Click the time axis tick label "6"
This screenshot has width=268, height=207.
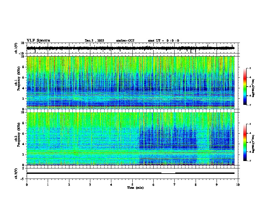point(154,185)
